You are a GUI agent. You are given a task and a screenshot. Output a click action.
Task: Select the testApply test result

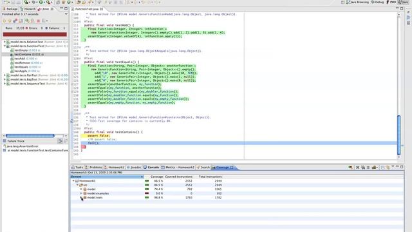click(x=25, y=71)
